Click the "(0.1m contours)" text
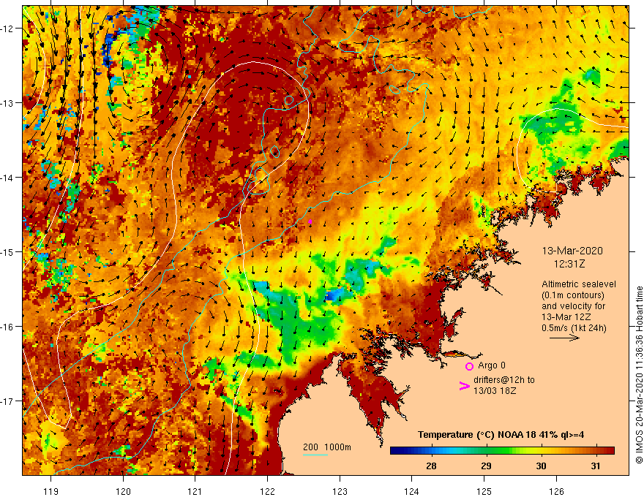The height and width of the screenshot is (497, 644). point(573,295)
